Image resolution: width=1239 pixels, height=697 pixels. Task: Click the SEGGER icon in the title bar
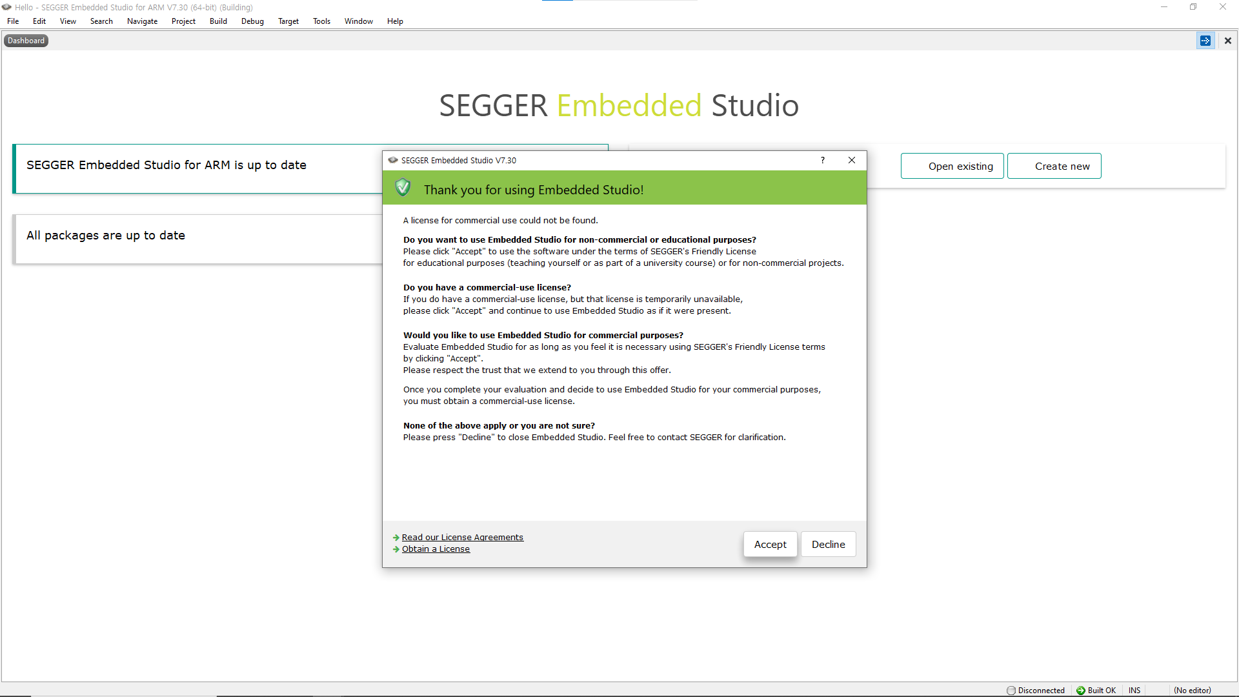(7, 7)
